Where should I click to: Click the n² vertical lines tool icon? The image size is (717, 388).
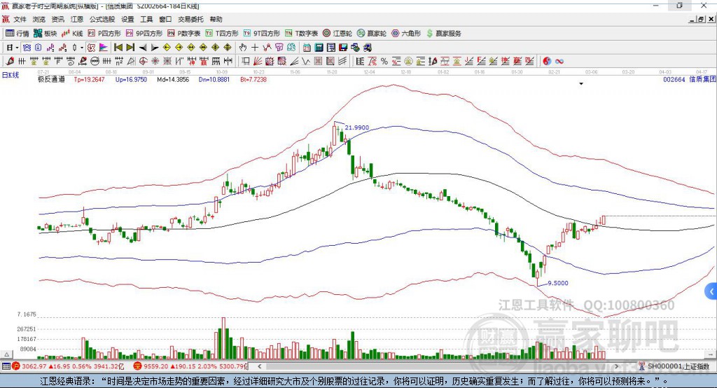pos(119,62)
